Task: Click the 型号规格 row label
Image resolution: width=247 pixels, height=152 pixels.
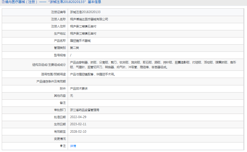Action: point(60,55)
